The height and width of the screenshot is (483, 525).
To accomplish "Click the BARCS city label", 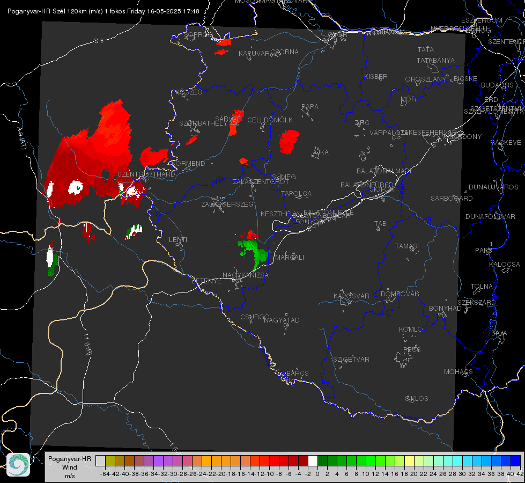I will (x=297, y=373).
